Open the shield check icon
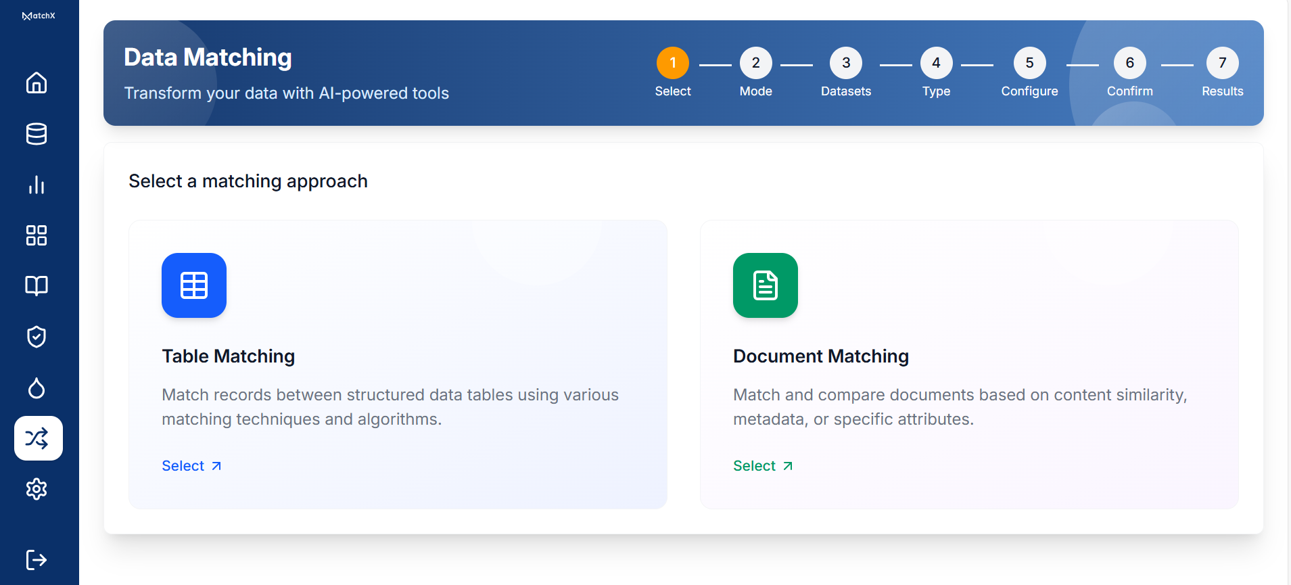Viewport: 1291px width, 585px height. click(37, 337)
